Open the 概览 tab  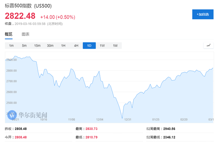9,34
